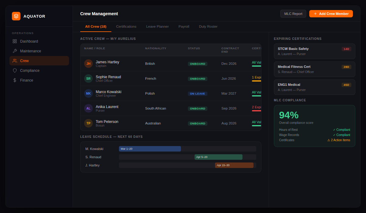Click the Nationality column header

tap(156, 48)
